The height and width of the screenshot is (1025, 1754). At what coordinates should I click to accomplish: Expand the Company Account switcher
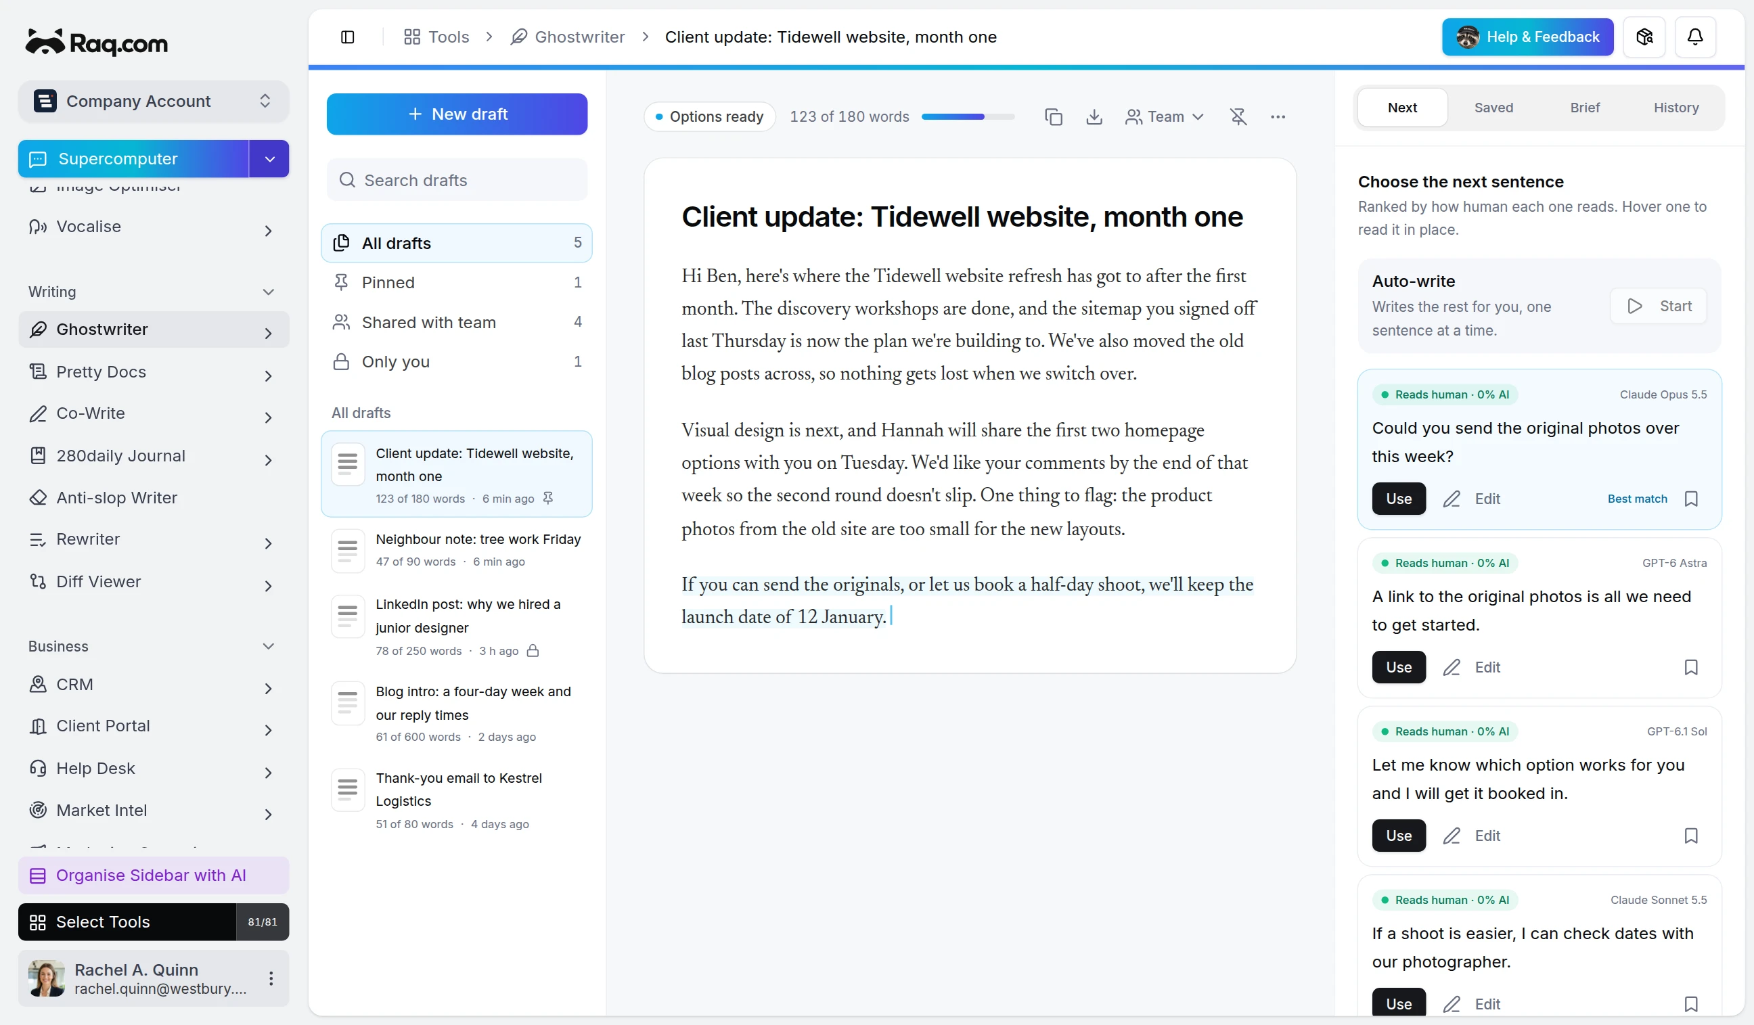pos(153,101)
